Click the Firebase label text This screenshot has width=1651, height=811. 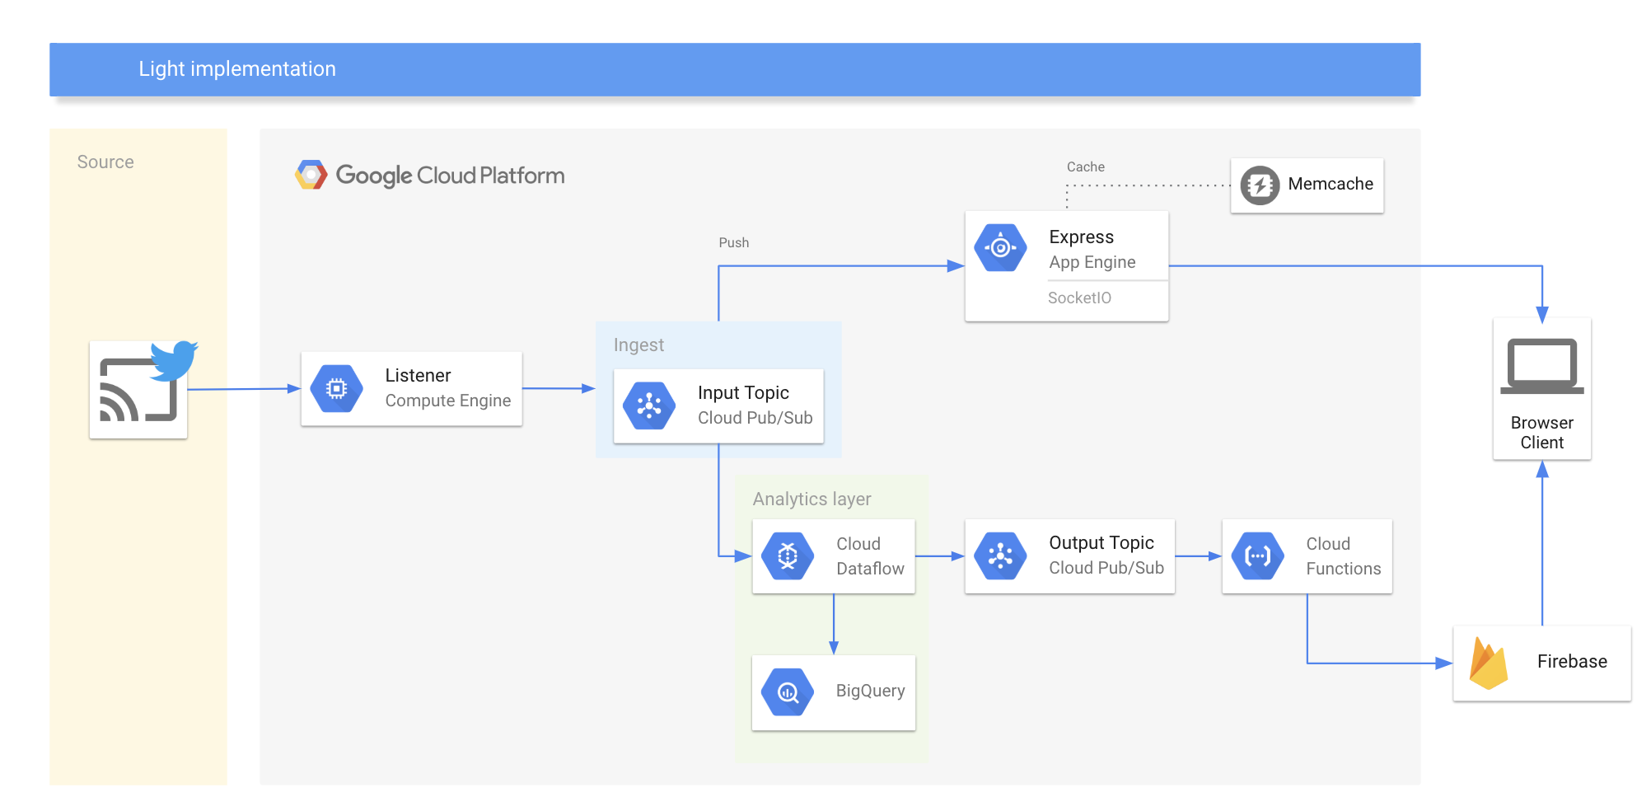click(x=1572, y=662)
